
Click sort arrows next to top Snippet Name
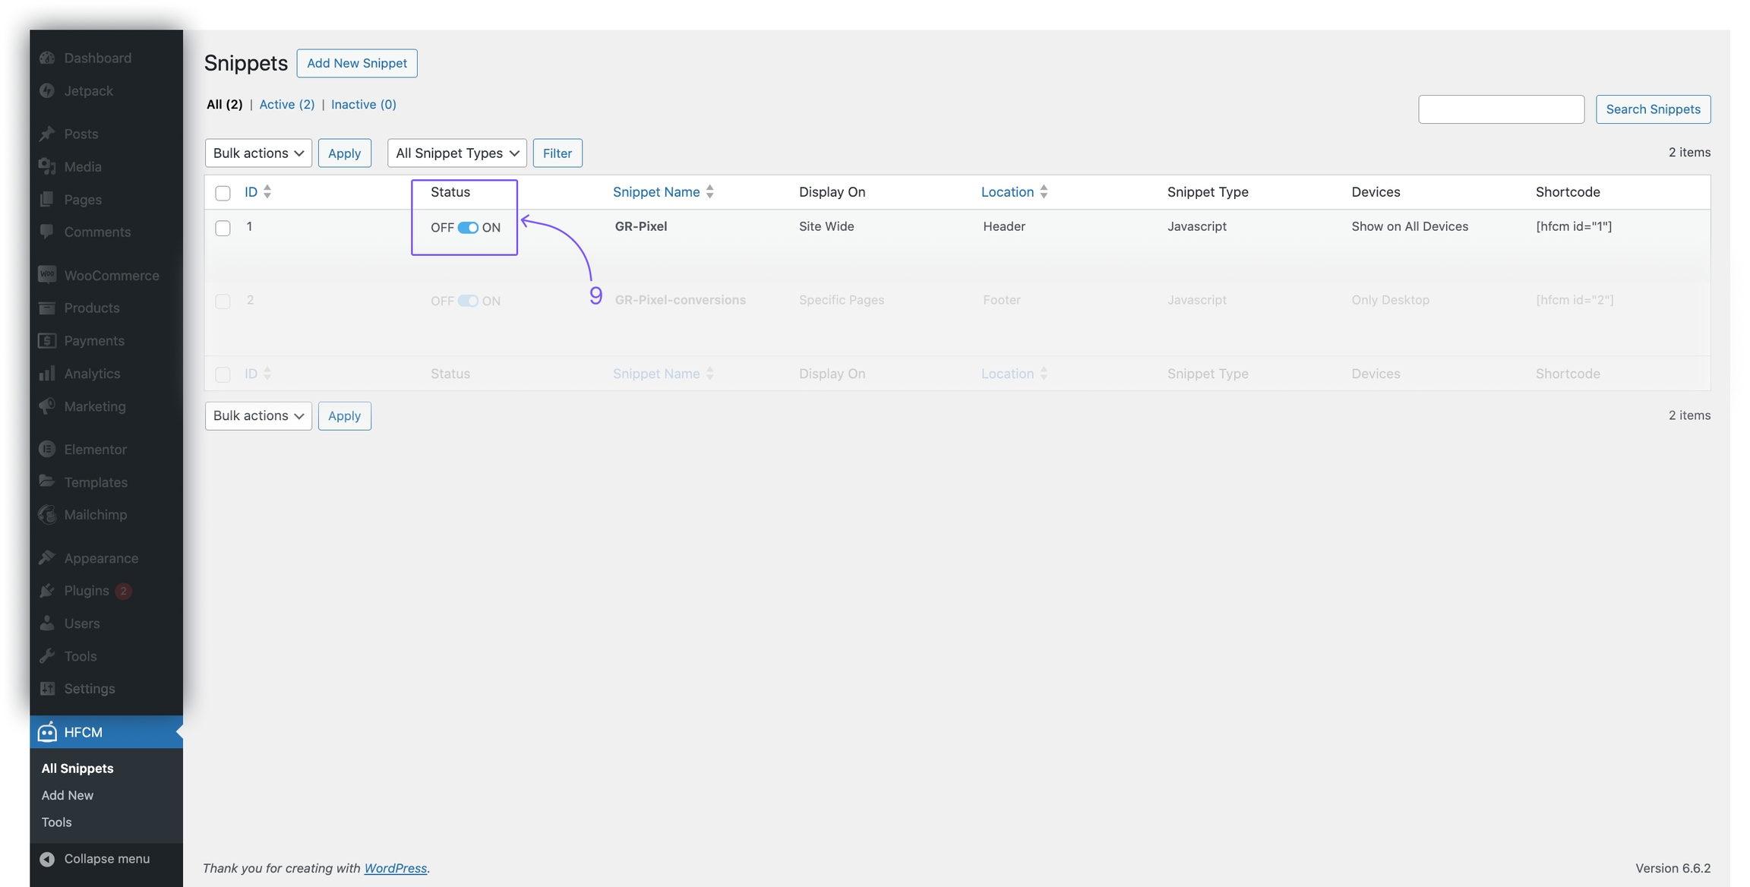coord(709,191)
